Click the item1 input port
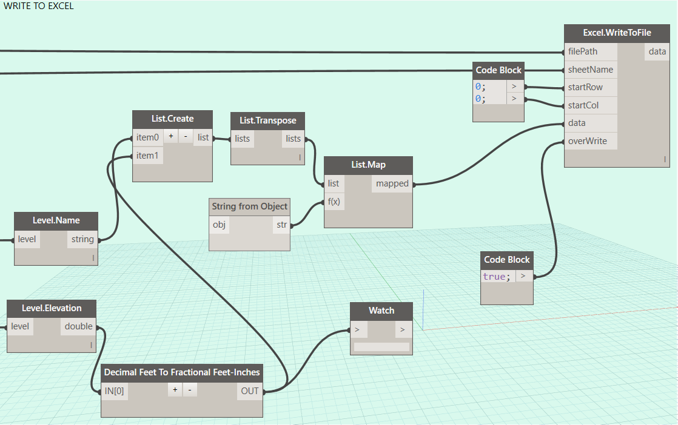This screenshot has width=678, height=425. [147, 156]
